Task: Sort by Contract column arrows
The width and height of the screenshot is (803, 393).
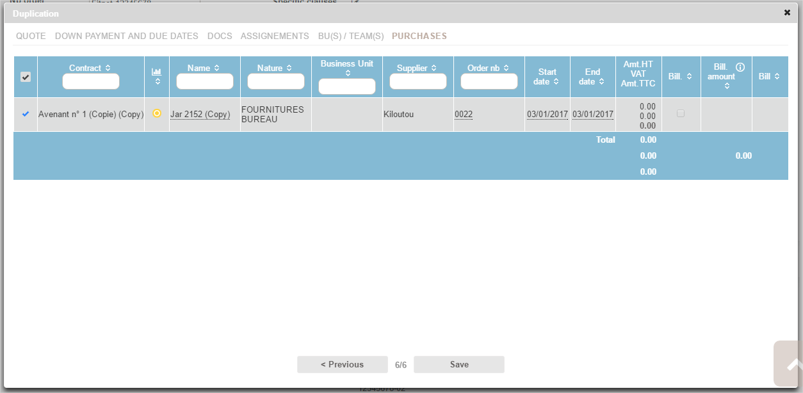Action: [108, 68]
